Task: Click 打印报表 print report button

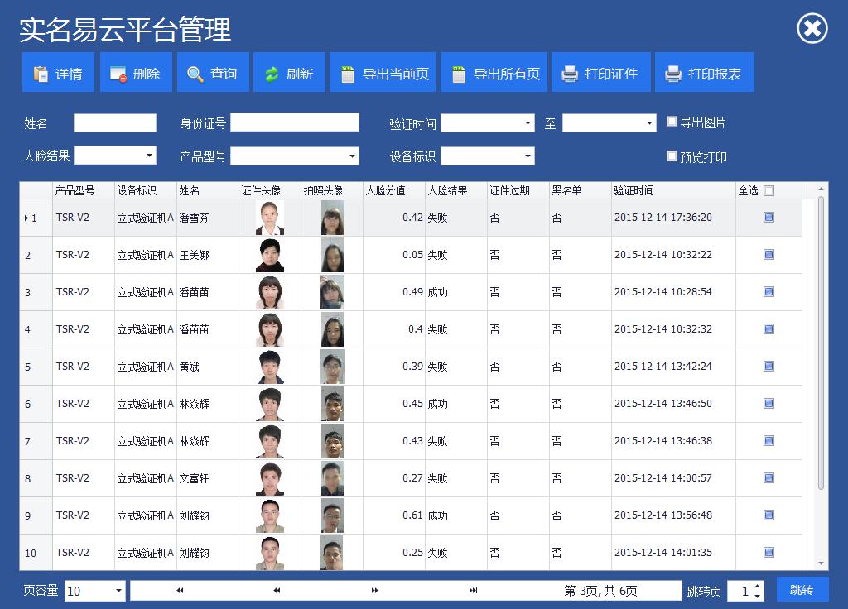Action: point(705,73)
